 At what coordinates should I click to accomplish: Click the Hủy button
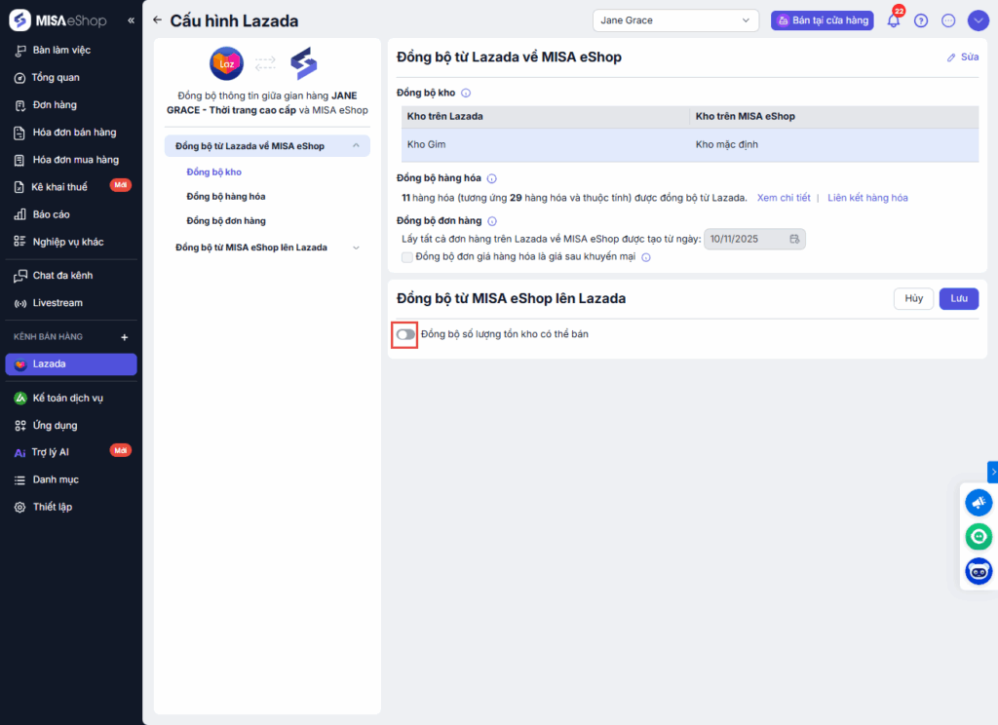(913, 298)
